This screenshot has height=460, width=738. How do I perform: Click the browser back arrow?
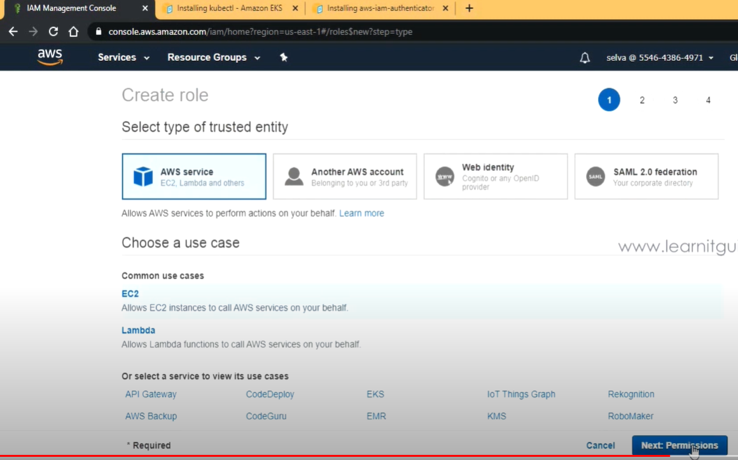tap(13, 32)
